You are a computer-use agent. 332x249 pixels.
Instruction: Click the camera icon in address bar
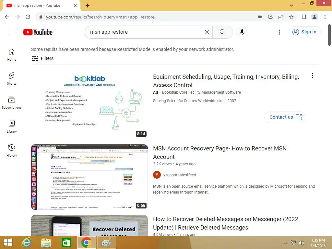coord(260,17)
